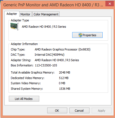
Task: Click the Chip Type value text
Action: (x=63, y=49)
